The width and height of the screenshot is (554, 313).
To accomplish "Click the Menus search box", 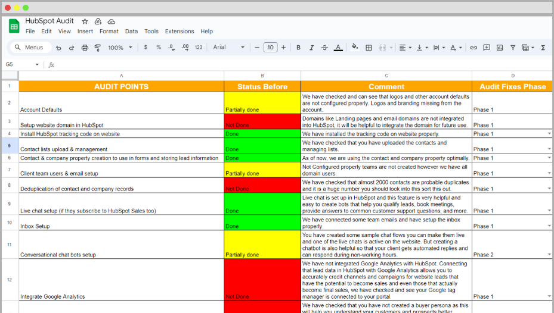I will tap(30, 47).
